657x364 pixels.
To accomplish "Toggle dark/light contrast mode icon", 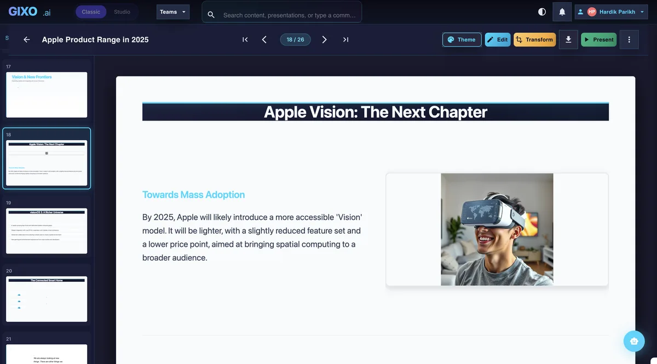I will pos(542,11).
